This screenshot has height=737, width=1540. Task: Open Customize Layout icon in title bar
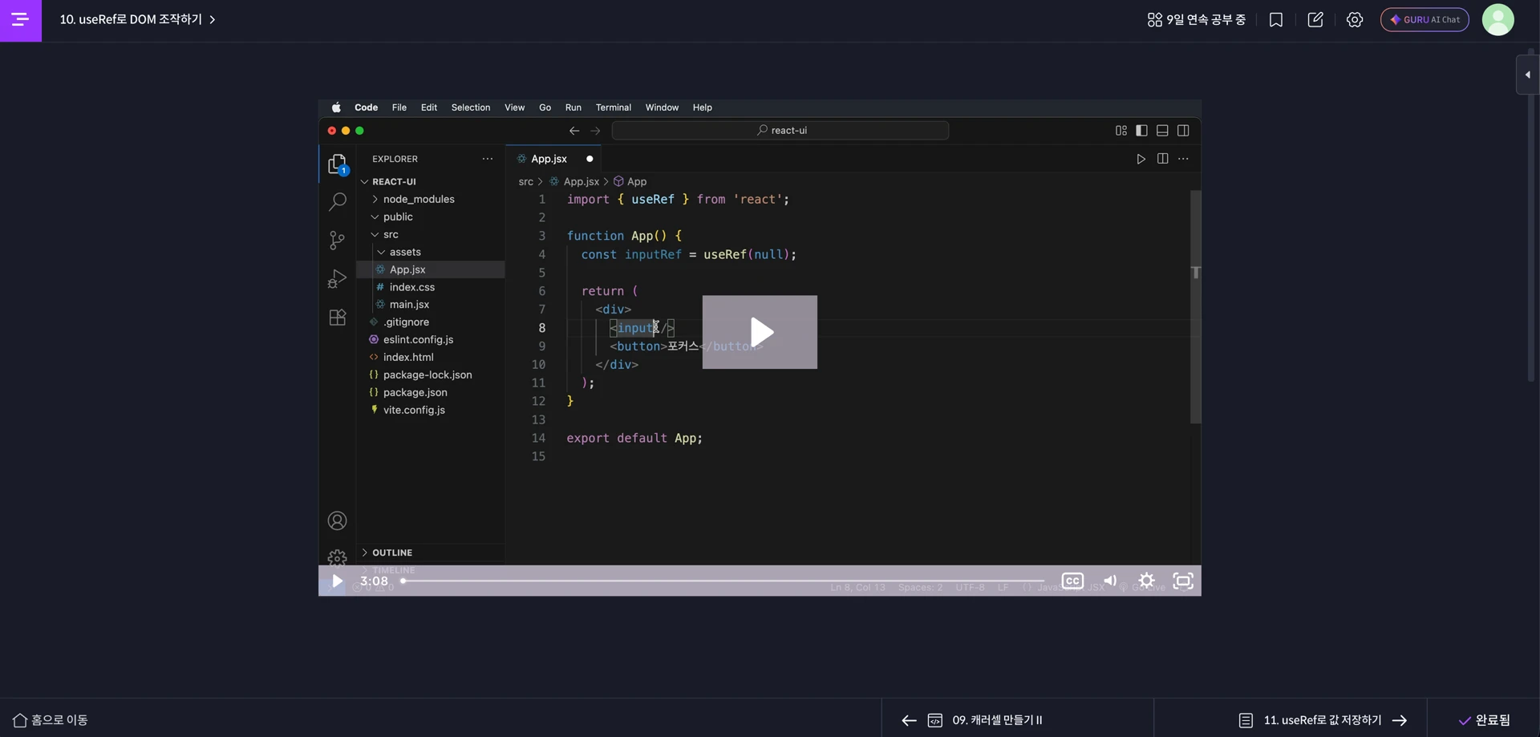1121,131
